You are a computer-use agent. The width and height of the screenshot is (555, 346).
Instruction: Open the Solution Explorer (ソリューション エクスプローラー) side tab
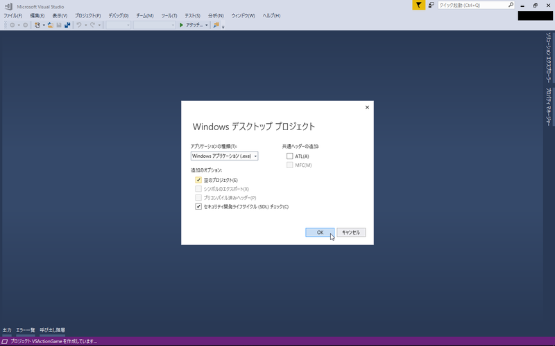[548, 58]
